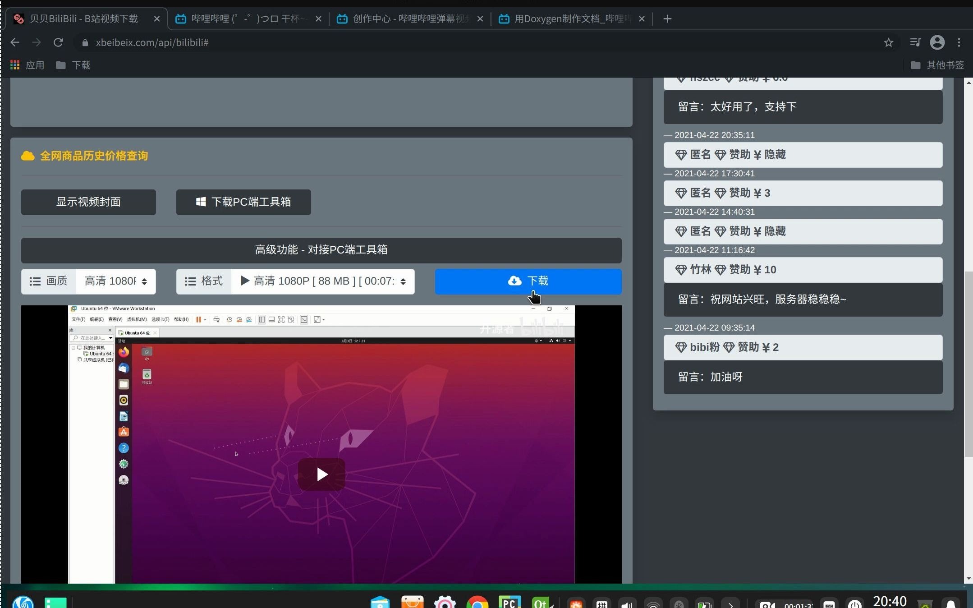Open the Wi-Fi network tray icon

653,604
